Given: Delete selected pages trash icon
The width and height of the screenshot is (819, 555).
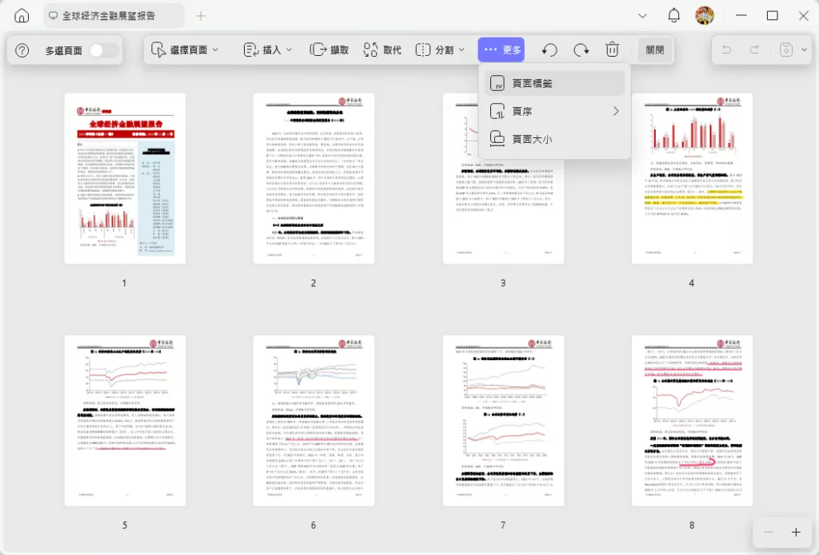Looking at the screenshot, I should [x=612, y=50].
